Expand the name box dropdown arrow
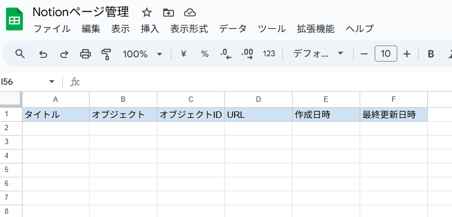 (52, 82)
